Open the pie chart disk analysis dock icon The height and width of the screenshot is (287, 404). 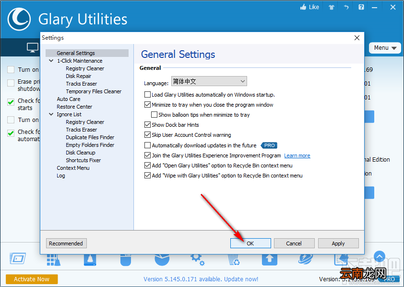162,260
